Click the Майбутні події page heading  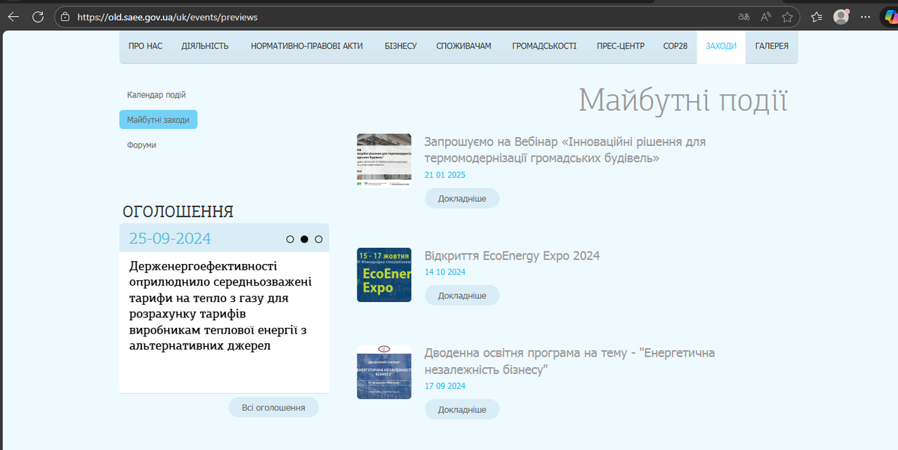tap(683, 100)
